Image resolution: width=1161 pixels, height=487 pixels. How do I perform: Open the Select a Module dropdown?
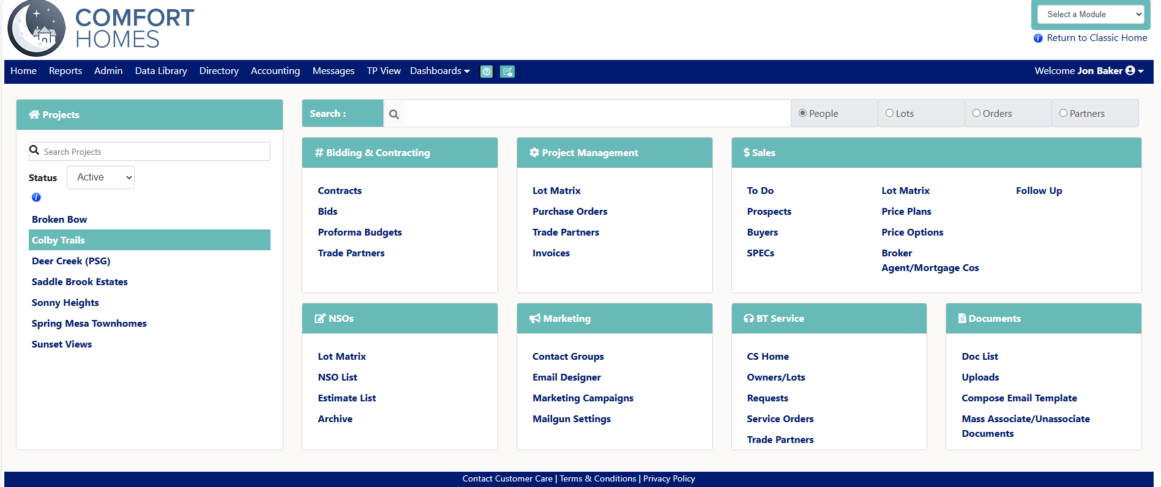(x=1091, y=15)
